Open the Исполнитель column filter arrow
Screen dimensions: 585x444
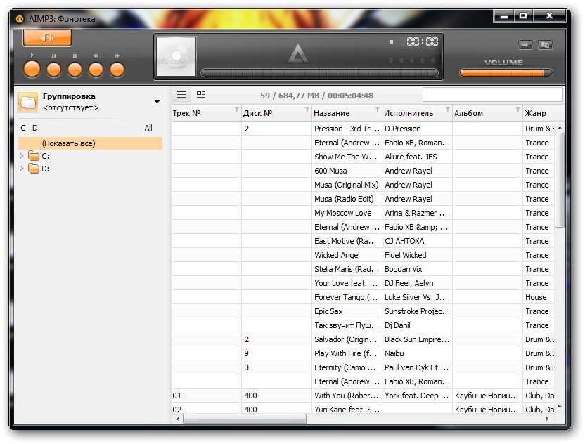(x=448, y=110)
